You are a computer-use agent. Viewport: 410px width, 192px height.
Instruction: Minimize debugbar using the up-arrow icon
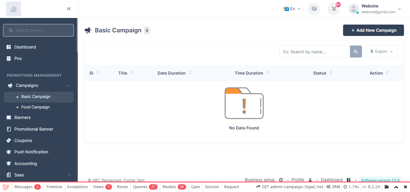click(396, 187)
